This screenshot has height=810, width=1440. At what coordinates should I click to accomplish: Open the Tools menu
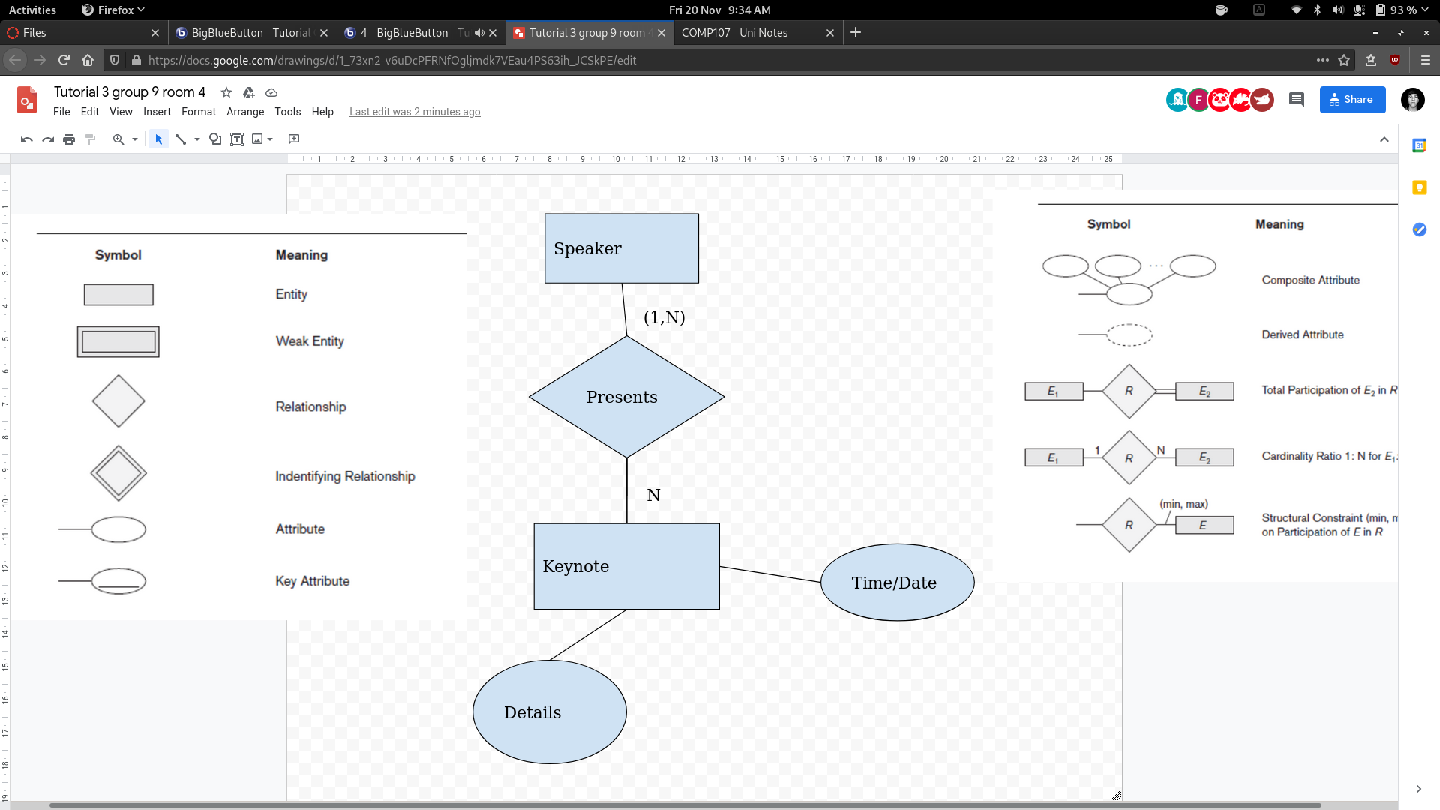(288, 112)
